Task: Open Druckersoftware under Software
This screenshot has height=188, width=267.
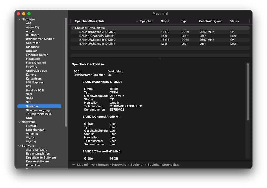Action: tap(37, 161)
